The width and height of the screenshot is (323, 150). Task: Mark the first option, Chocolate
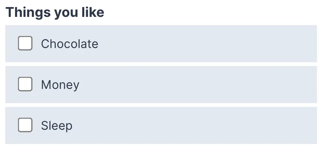coord(25,43)
